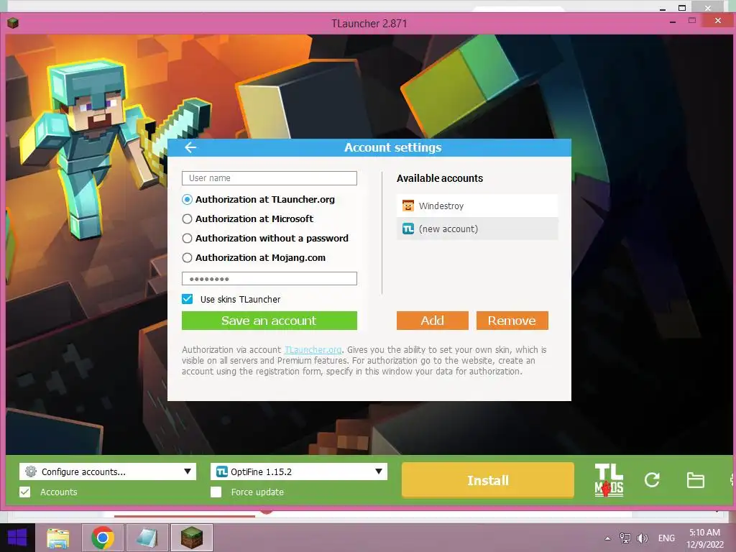Open the game folder icon

click(695, 480)
